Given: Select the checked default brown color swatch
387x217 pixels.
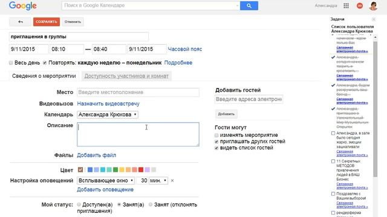Looking at the screenshot, I should coord(80,169).
